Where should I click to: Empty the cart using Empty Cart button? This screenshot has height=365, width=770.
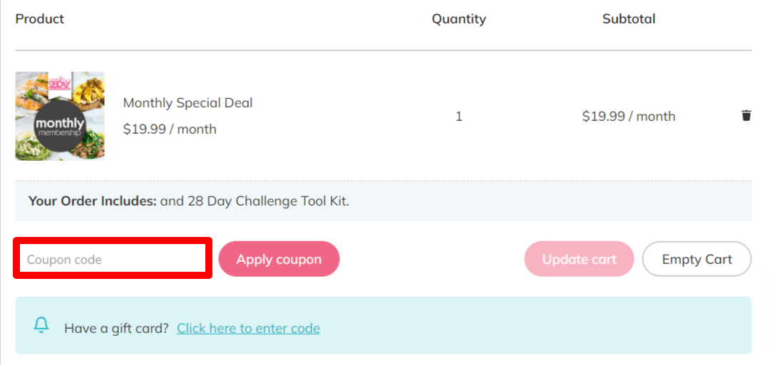point(697,259)
